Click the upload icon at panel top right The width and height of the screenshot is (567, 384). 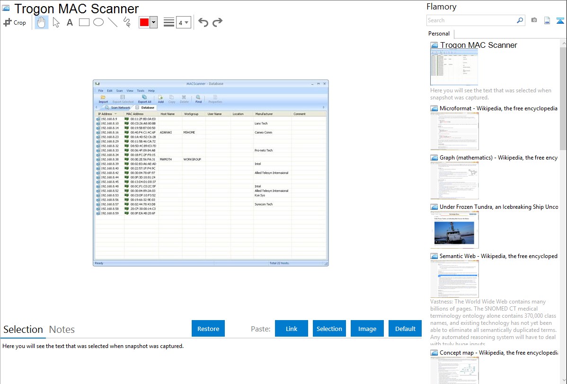(x=560, y=20)
